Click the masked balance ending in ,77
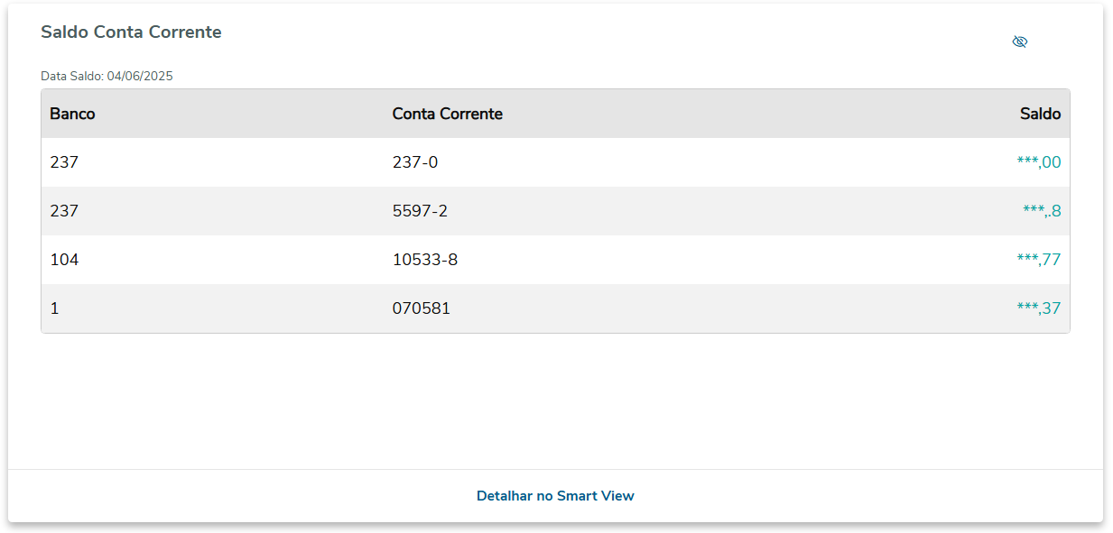 coord(1039,260)
